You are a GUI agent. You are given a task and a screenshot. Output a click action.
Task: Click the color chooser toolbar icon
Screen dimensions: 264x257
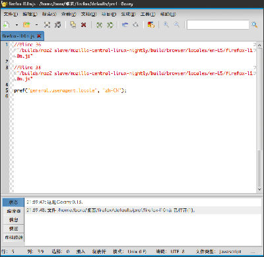151,24
